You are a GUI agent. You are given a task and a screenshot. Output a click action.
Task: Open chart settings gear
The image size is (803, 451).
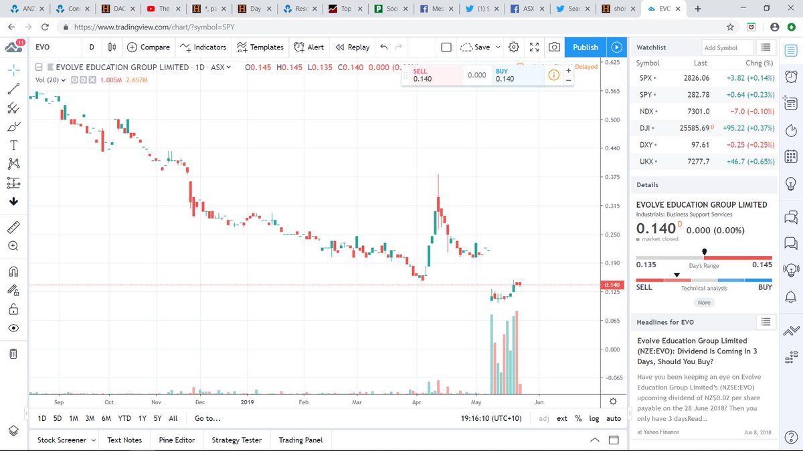point(514,47)
